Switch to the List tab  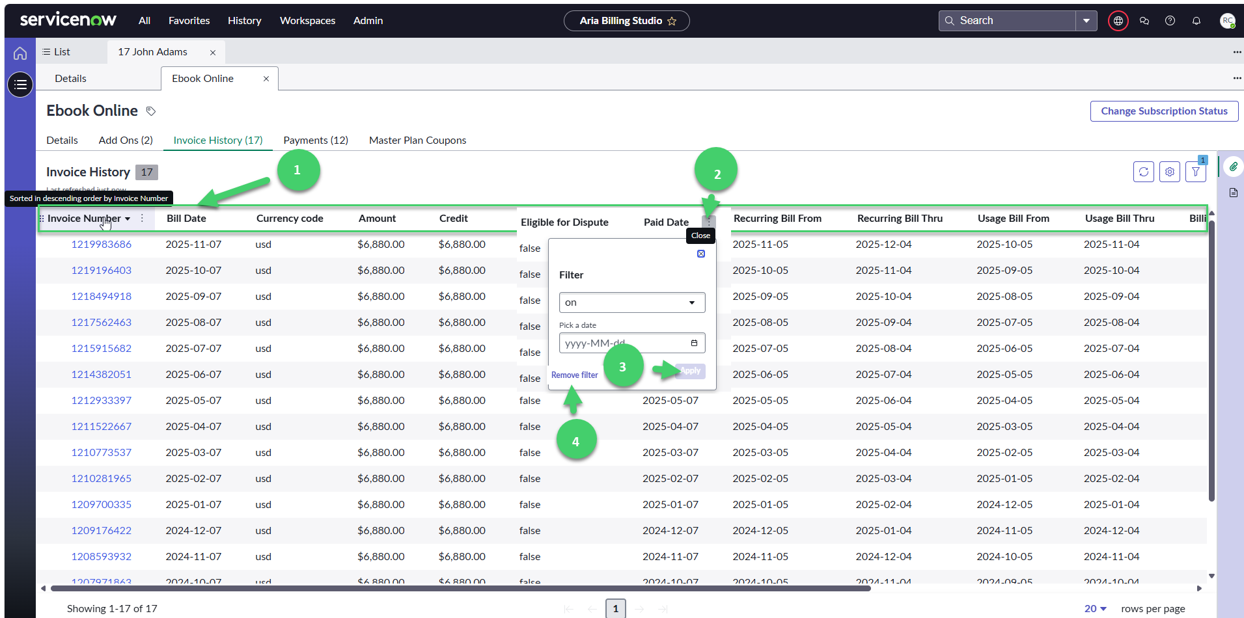click(57, 52)
